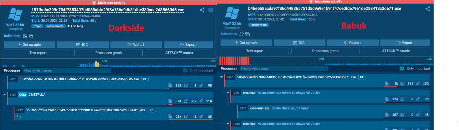The width and height of the screenshot is (459, 130).
Task: Collapse cmd.exe 1500 subtree
Action: (228, 124)
